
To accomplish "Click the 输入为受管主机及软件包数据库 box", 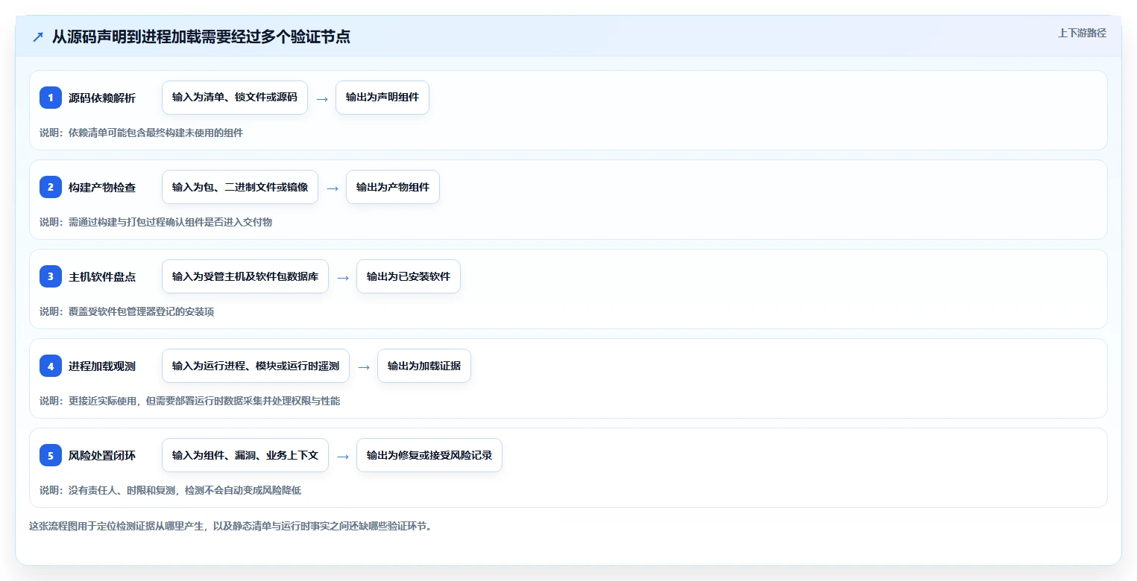I will point(245,276).
